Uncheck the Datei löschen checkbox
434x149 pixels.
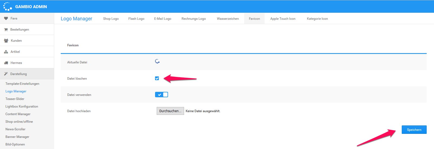tap(157, 78)
